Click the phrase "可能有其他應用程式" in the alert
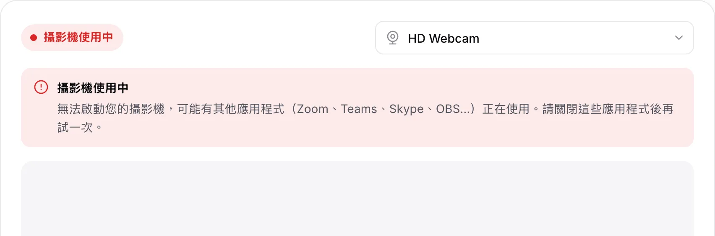The image size is (715, 236). [x=231, y=109]
